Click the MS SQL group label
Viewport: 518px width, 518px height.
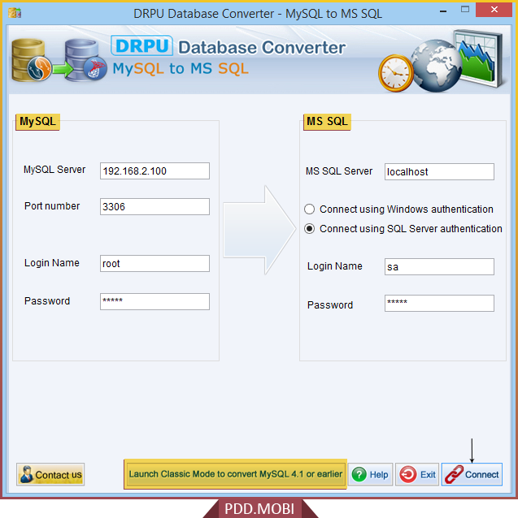pos(327,122)
